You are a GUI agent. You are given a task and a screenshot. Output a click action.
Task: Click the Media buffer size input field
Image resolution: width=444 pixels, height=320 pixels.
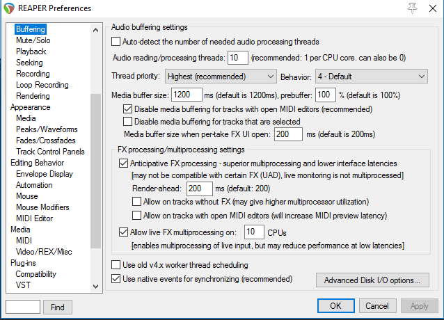[187, 95]
